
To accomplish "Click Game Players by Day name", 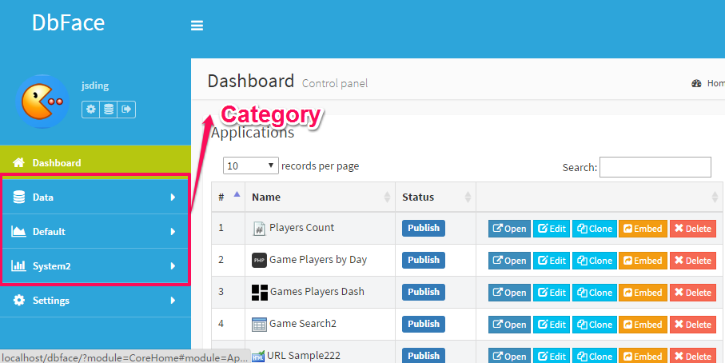I will [318, 260].
